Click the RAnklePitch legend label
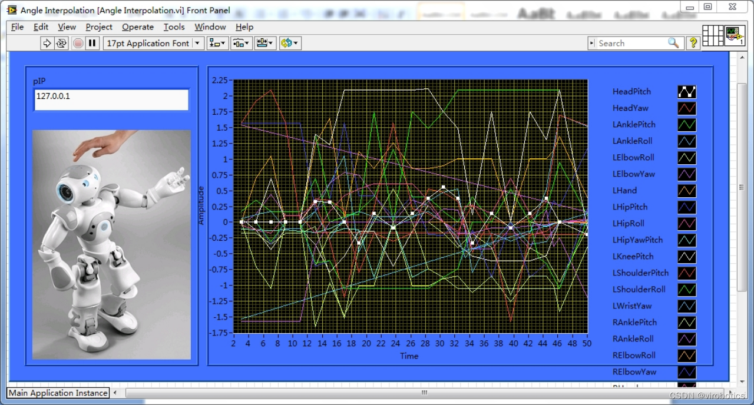Screen dimensions: 754x405 (x=634, y=323)
